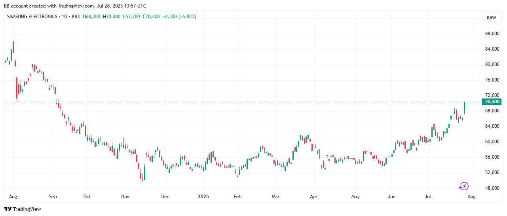Click the Apr label on time axis

[314, 197]
